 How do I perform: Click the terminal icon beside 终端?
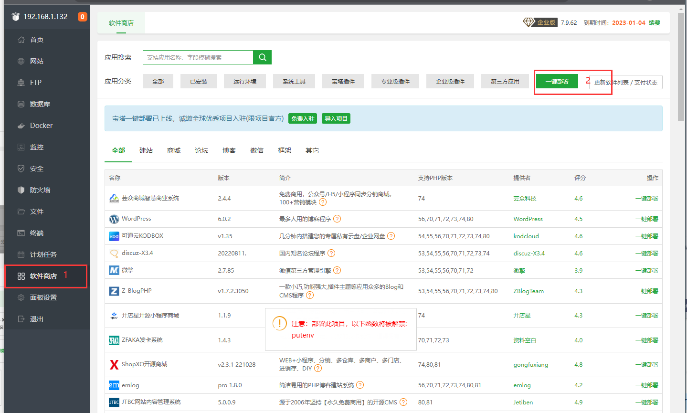coord(21,233)
